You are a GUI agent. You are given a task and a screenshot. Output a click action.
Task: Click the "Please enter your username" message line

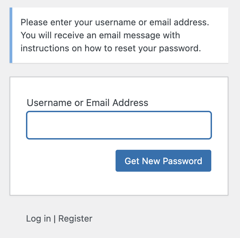pos(115,22)
